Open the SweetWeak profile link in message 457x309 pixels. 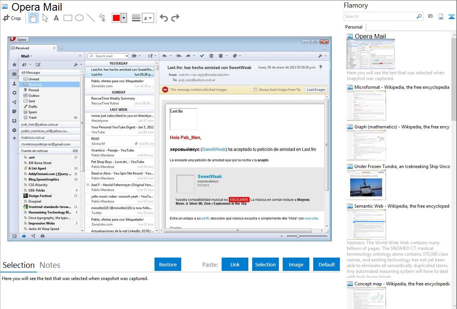[x=214, y=149]
